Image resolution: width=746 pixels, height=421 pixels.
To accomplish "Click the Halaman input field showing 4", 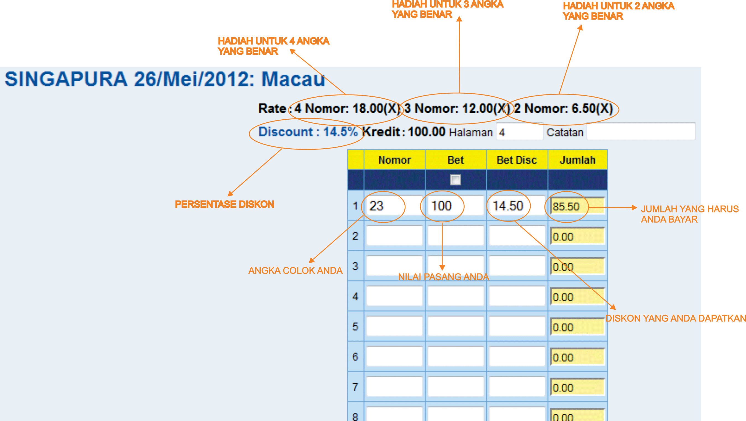I will tap(520, 132).
